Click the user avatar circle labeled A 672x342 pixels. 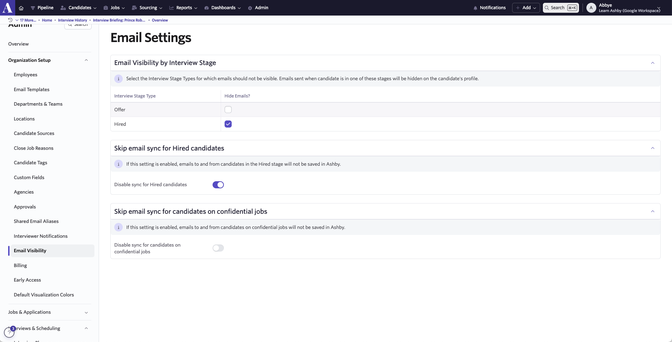591,8
